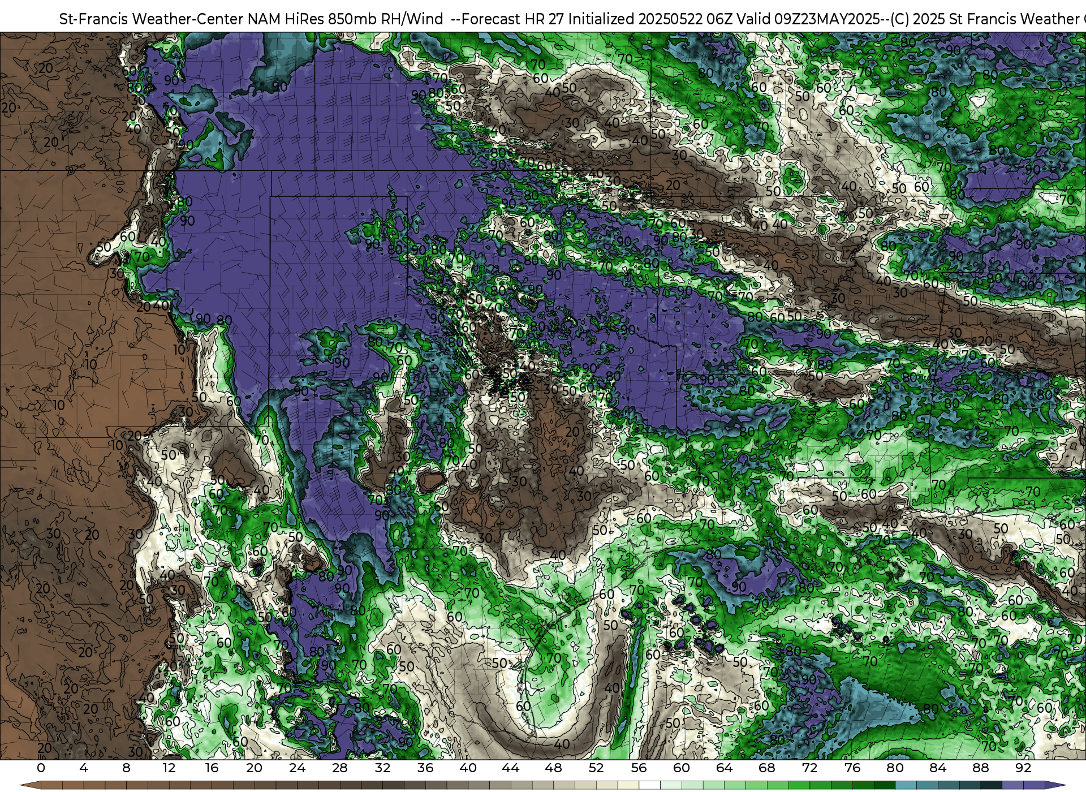Click the colorbar tick label "12"
Screen dimensions: 1086x792
(169, 768)
